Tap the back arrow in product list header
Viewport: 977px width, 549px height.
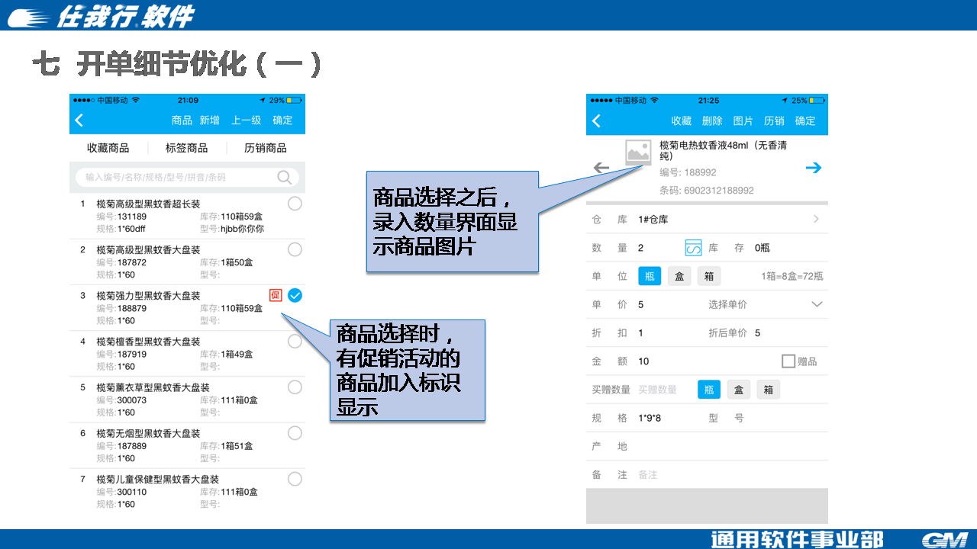point(79,120)
